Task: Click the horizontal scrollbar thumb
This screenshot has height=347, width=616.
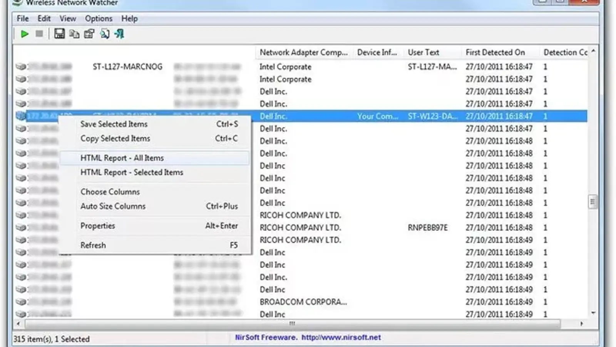Action: [x=293, y=324]
